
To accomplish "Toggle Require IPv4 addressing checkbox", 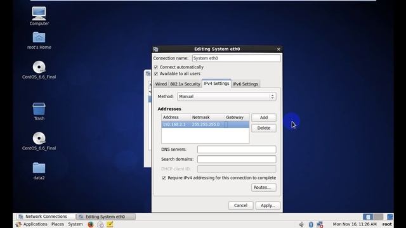I will point(164,178).
